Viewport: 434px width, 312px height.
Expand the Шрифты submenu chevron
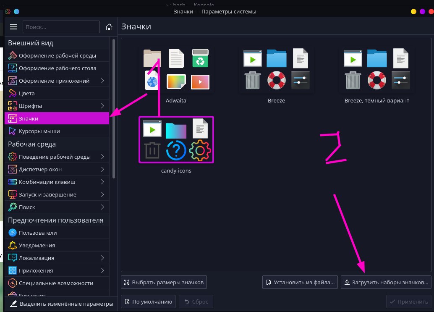click(102, 106)
